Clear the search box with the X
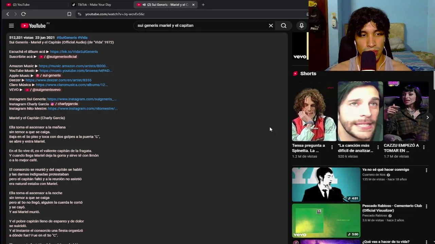The image size is (435, 244). pyautogui.click(x=271, y=25)
